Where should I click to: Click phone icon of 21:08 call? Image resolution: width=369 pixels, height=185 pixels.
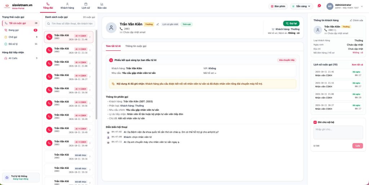point(49,63)
